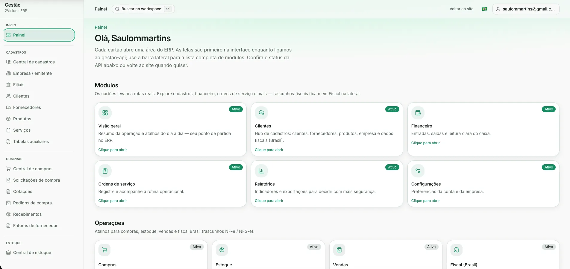Image resolution: width=570 pixels, height=269 pixels.
Task: Click the Buscar no workspace search field
Action: click(143, 9)
